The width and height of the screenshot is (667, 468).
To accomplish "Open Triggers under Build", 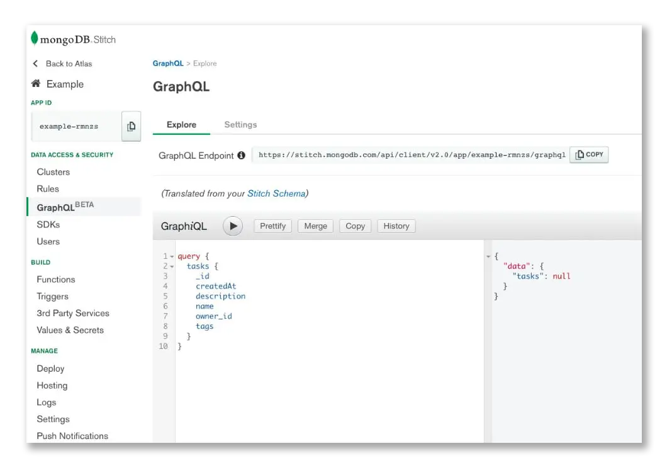I will [52, 297].
